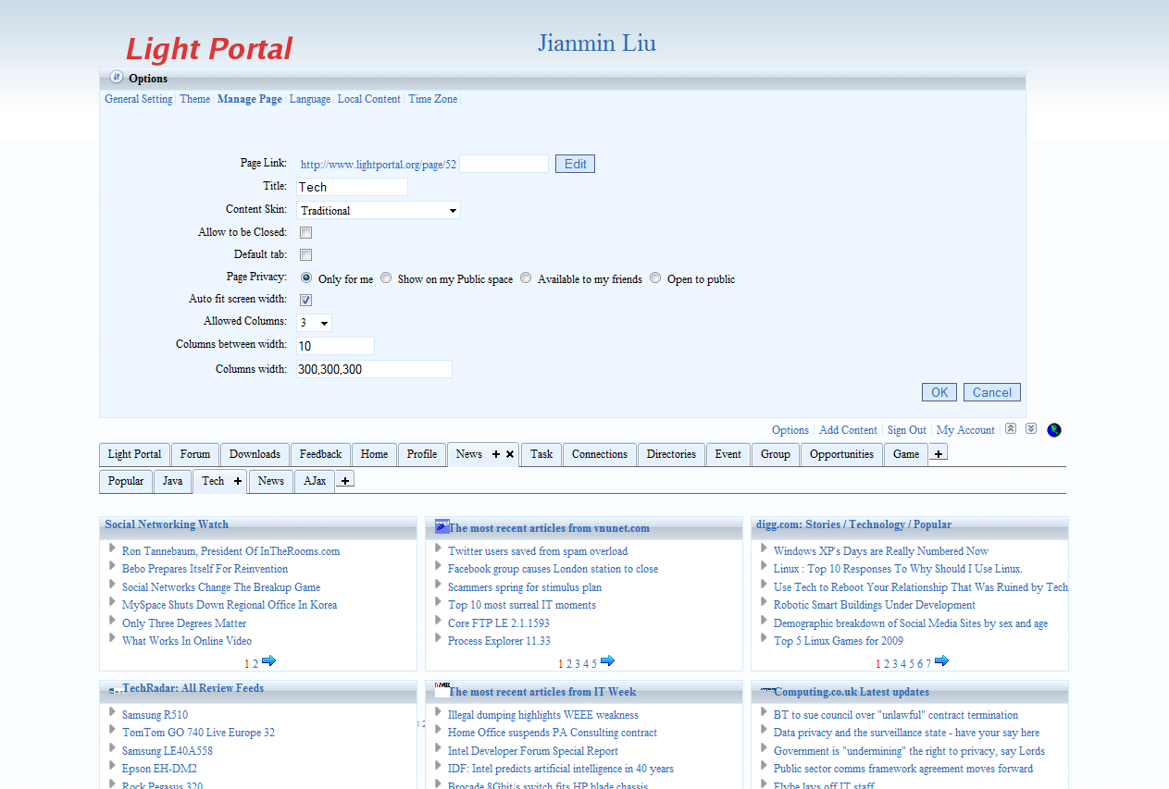
Task: Choose Available to my friends privacy
Action: point(526,278)
